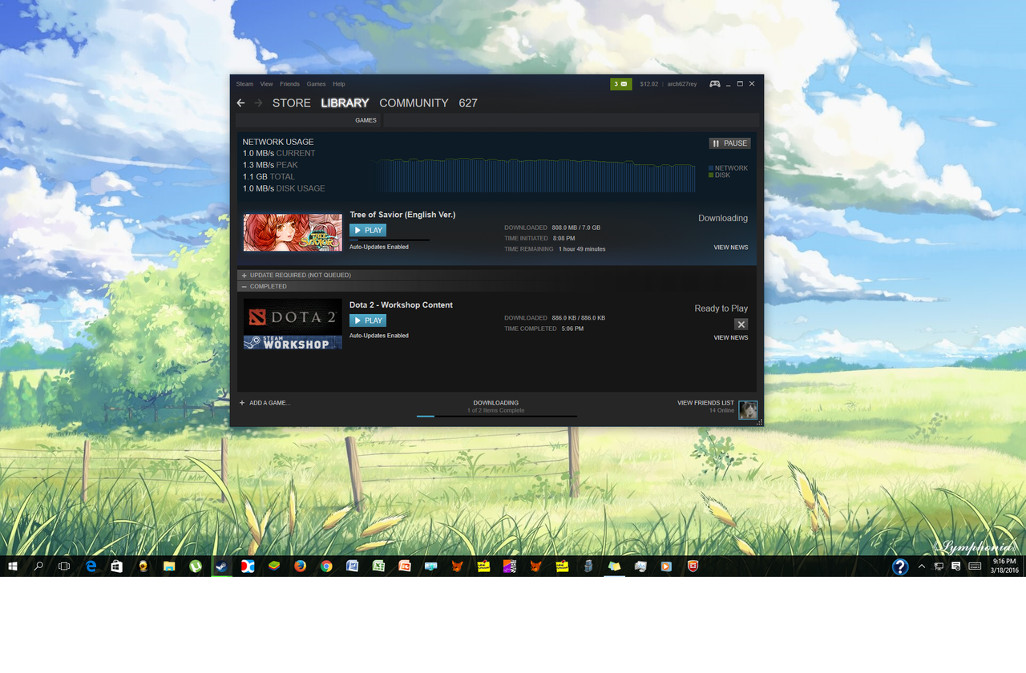Open the green inbox notifications button
Image resolution: width=1026 pixels, height=673 pixels.
click(x=621, y=84)
